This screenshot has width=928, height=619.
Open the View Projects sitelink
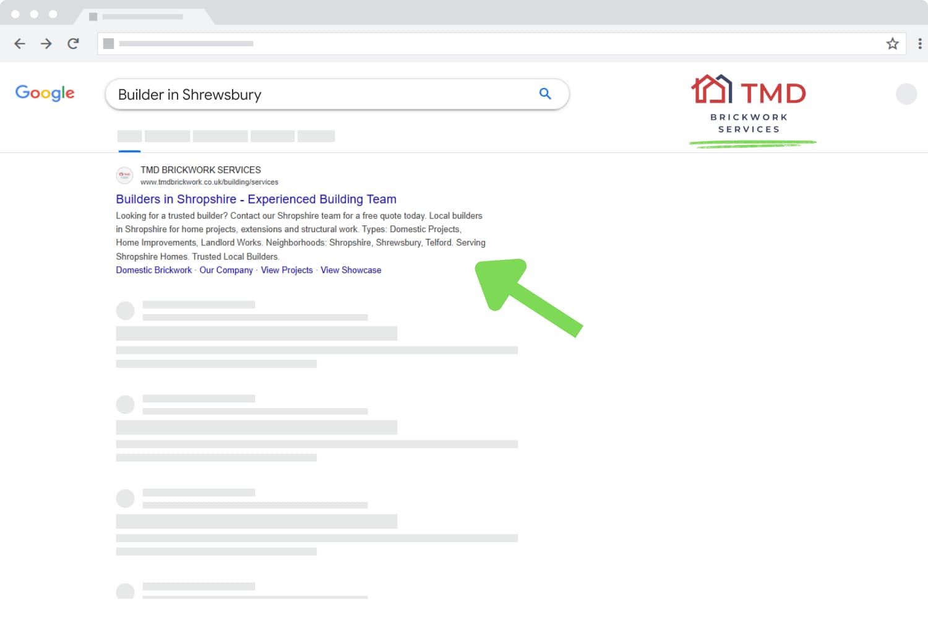(287, 270)
